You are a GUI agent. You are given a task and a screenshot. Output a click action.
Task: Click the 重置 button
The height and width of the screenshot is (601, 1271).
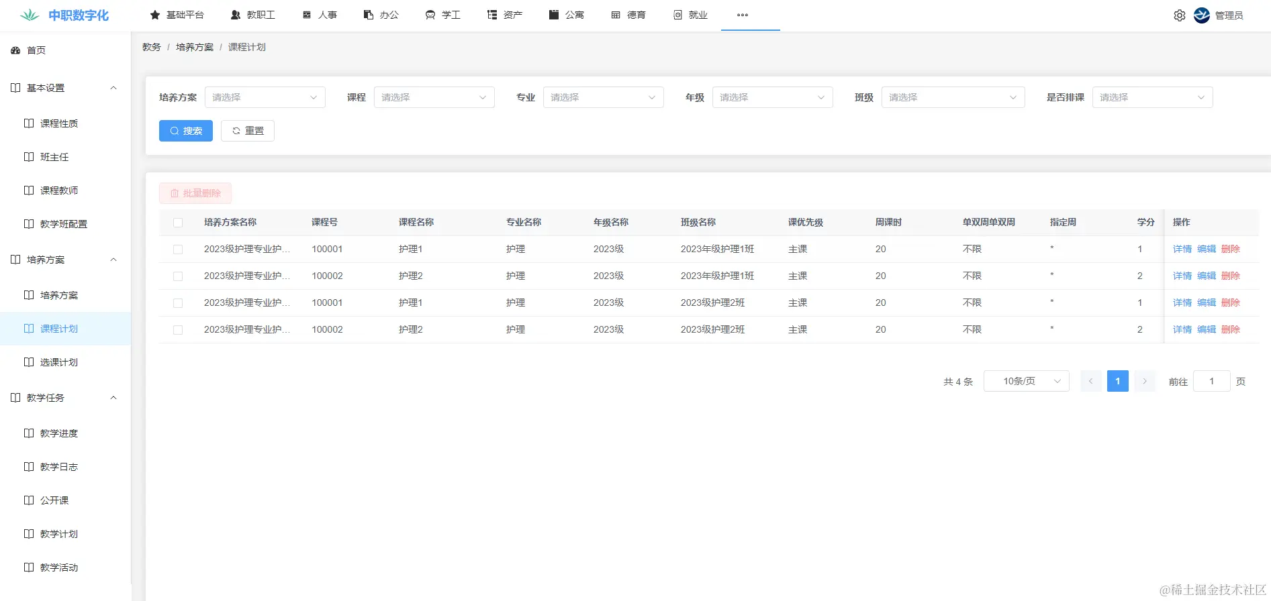point(248,131)
